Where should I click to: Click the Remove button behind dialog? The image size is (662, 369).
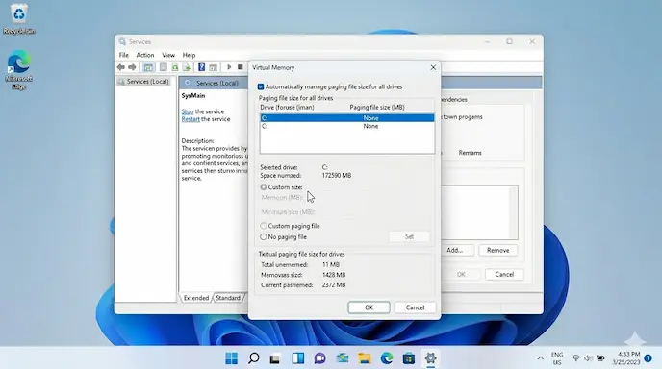coord(497,250)
